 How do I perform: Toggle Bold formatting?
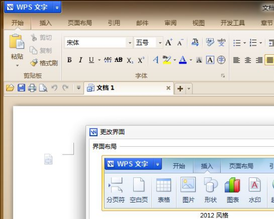point(70,60)
